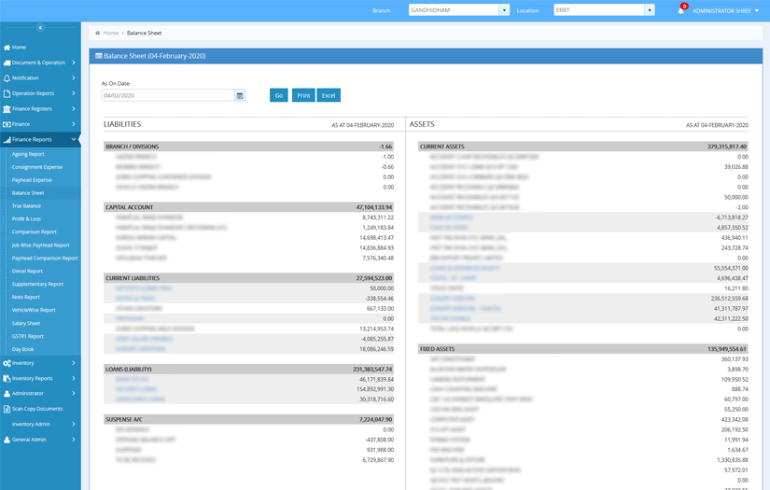Expand the General Admin chevron
The image size is (770, 490).
(74, 440)
